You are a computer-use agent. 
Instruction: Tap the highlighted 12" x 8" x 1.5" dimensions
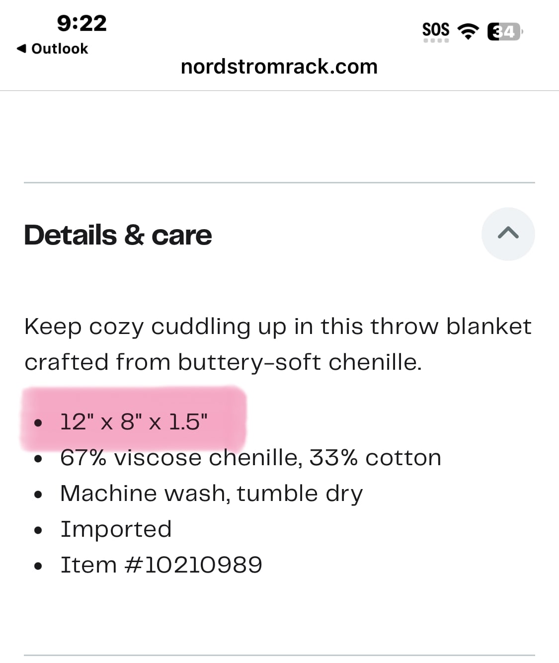[134, 422]
